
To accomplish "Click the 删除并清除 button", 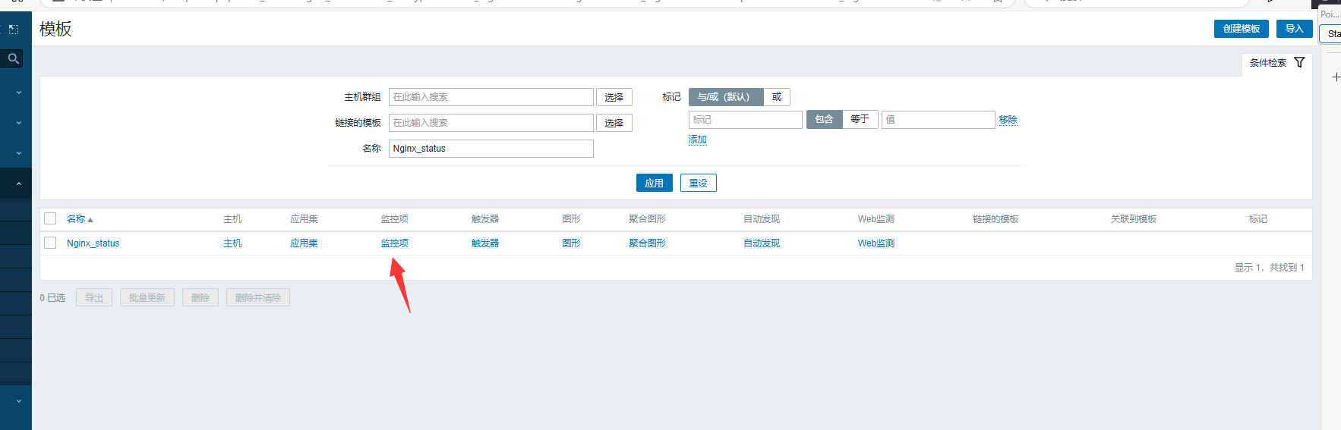I will tap(258, 297).
